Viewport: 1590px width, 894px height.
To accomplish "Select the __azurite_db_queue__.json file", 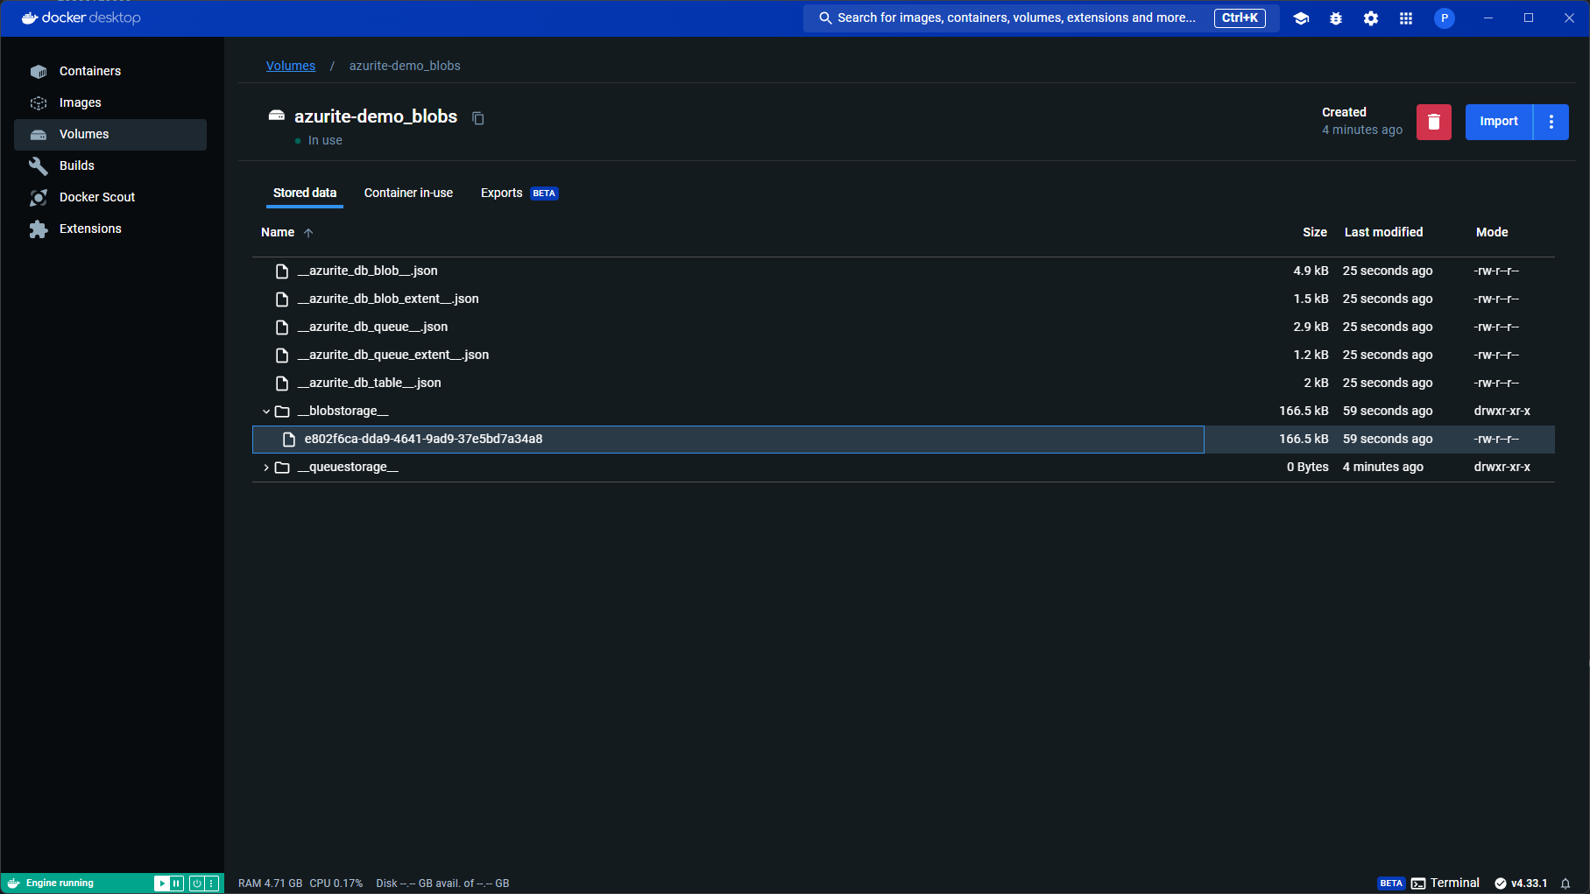I will pos(372,327).
